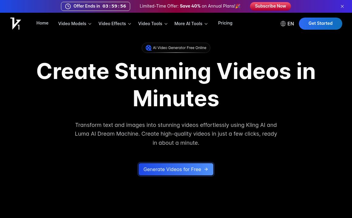Screen dimensions: 352x218
Task: Click the globe language icon
Action: pos(283,24)
